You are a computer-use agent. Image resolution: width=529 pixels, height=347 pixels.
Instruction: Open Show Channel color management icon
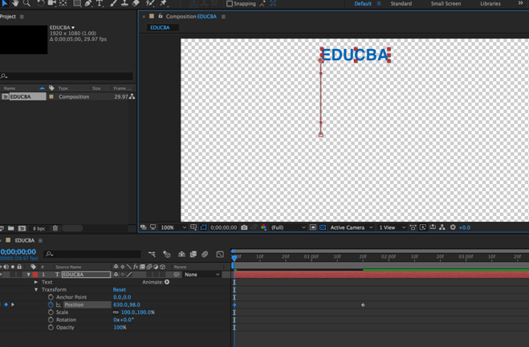pos(264,227)
